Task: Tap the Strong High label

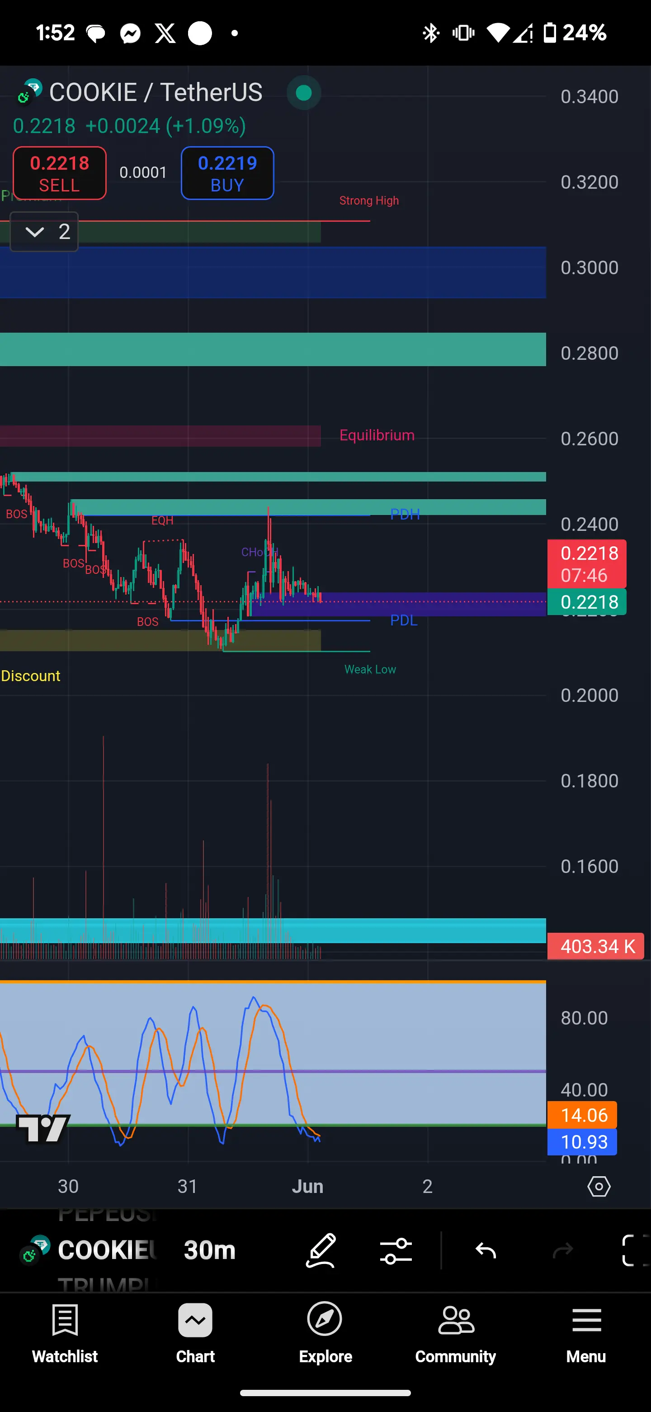Action: [369, 200]
